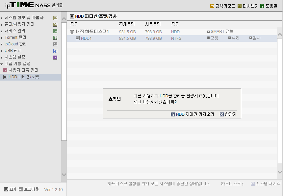Select HDD 파티션/포맷 submenu item
Screen dimensions: 284x196
coord(24,77)
